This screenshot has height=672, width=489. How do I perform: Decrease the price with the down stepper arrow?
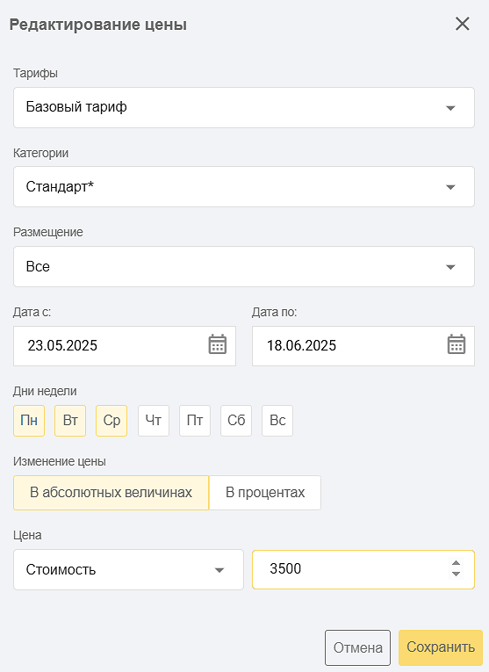click(x=456, y=574)
